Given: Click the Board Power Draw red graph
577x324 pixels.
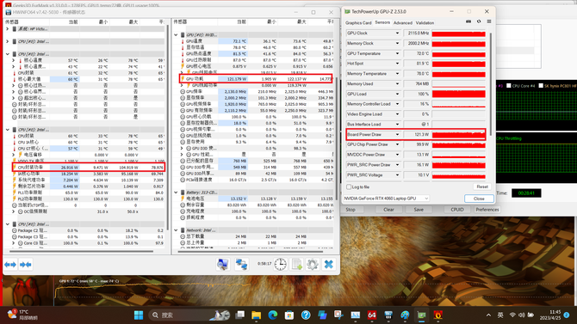Looking at the screenshot, I should point(458,134).
